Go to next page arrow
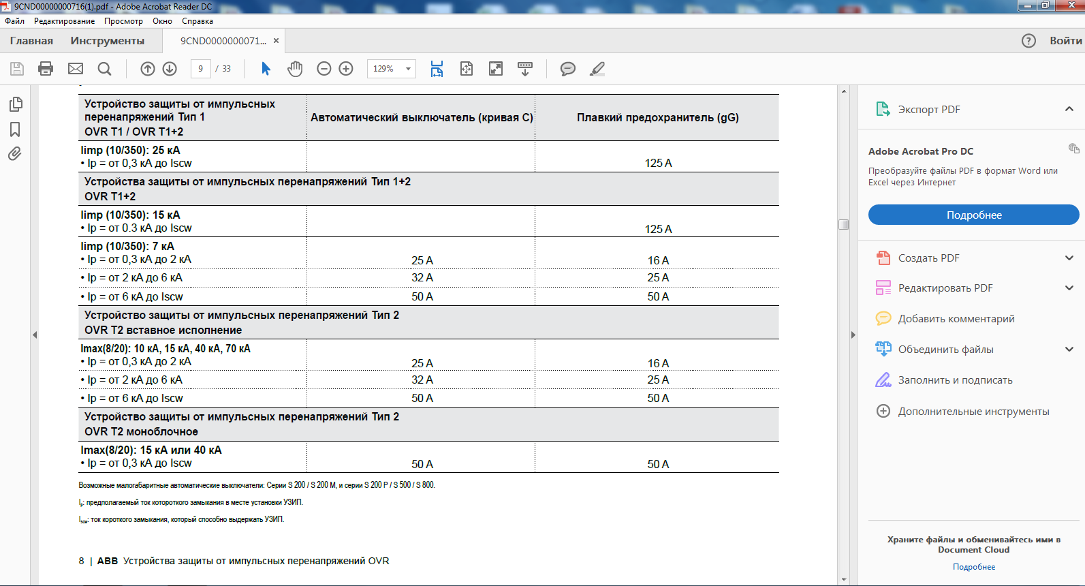Screen dimensions: 1085x586 [x=170, y=69]
